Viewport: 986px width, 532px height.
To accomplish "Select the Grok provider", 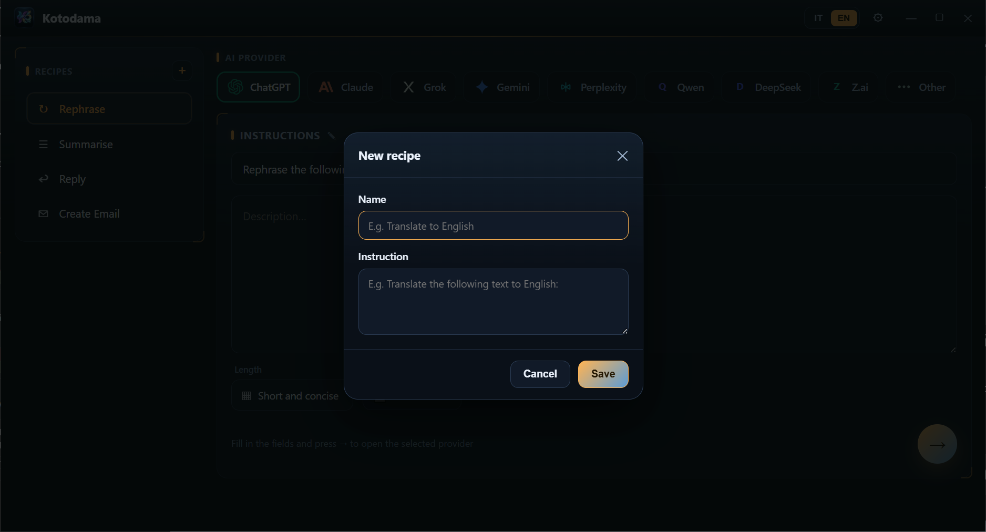I will [424, 87].
